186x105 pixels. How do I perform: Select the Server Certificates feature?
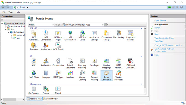(x=106, y=75)
